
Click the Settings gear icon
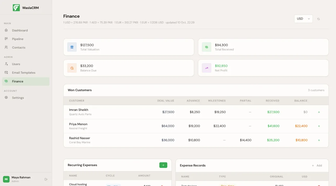click(6, 97)
